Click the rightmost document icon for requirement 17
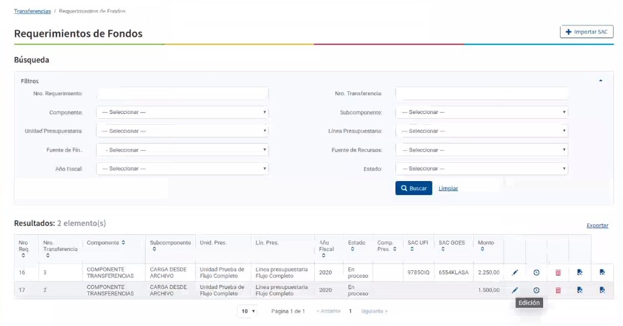The width and height of the screenshot is (623, 326). pos(602,290)
